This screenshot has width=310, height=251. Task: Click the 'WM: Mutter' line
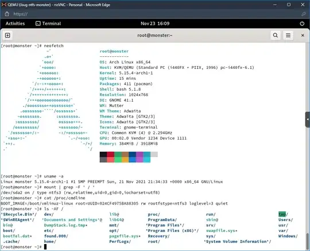[x=112, y=106]
